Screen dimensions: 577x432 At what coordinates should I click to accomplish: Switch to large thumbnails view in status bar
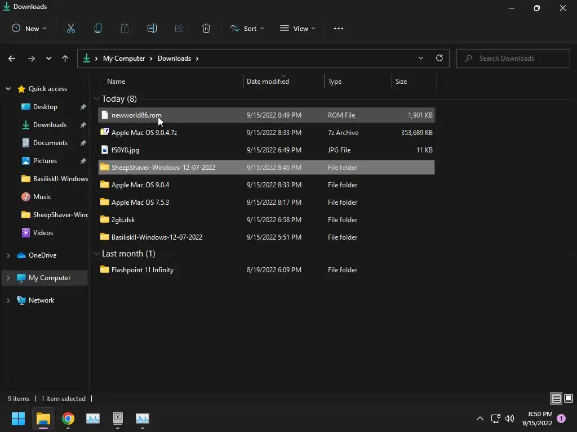[x=569, y=398]
